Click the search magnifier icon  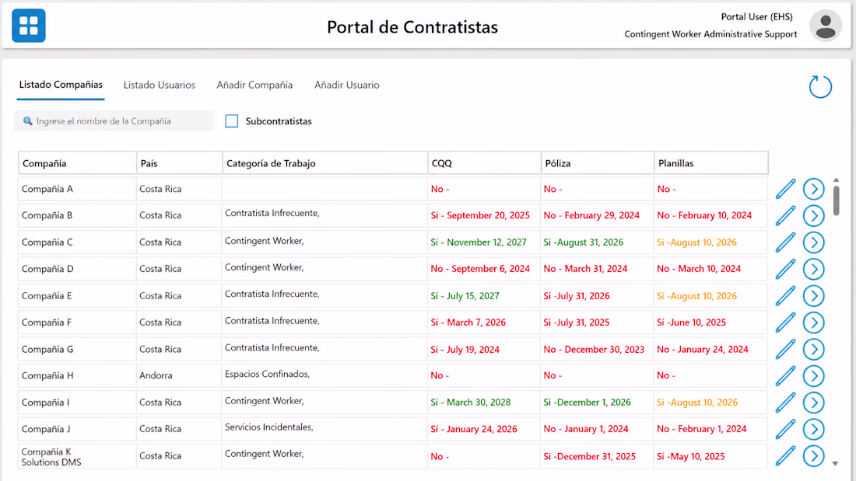pyautogui.click(x=27, y=121)
